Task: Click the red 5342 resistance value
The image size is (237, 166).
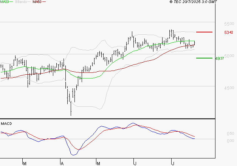Action: point(229,32)
